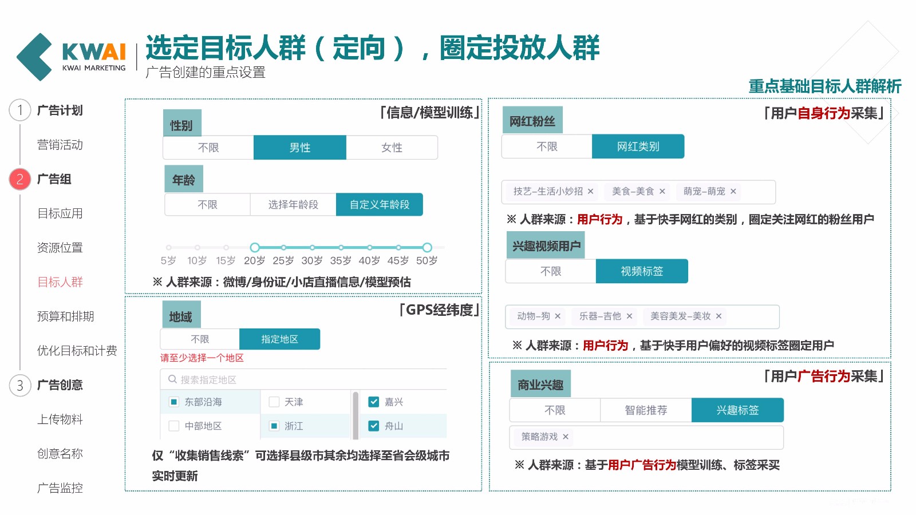Click the 搜索指定地区 search field

309,380
